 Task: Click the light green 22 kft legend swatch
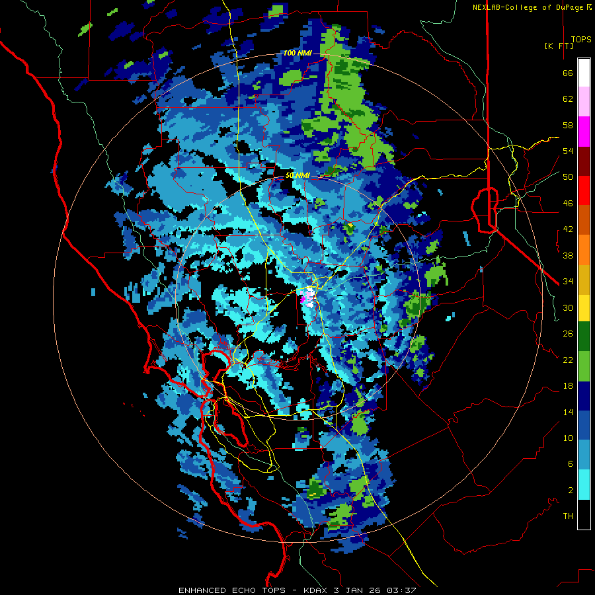coord(584,366)
